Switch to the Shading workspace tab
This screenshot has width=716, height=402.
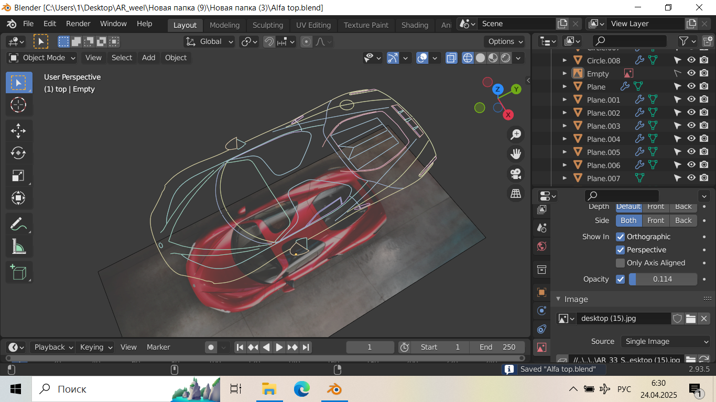[x=415, y=25]
